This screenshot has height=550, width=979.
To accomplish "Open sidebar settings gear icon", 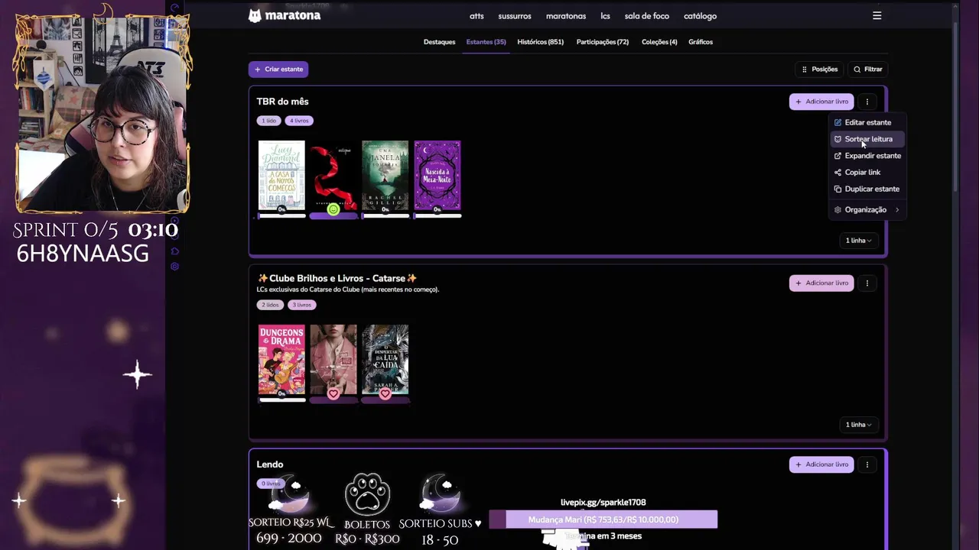I will pos(175,267).
